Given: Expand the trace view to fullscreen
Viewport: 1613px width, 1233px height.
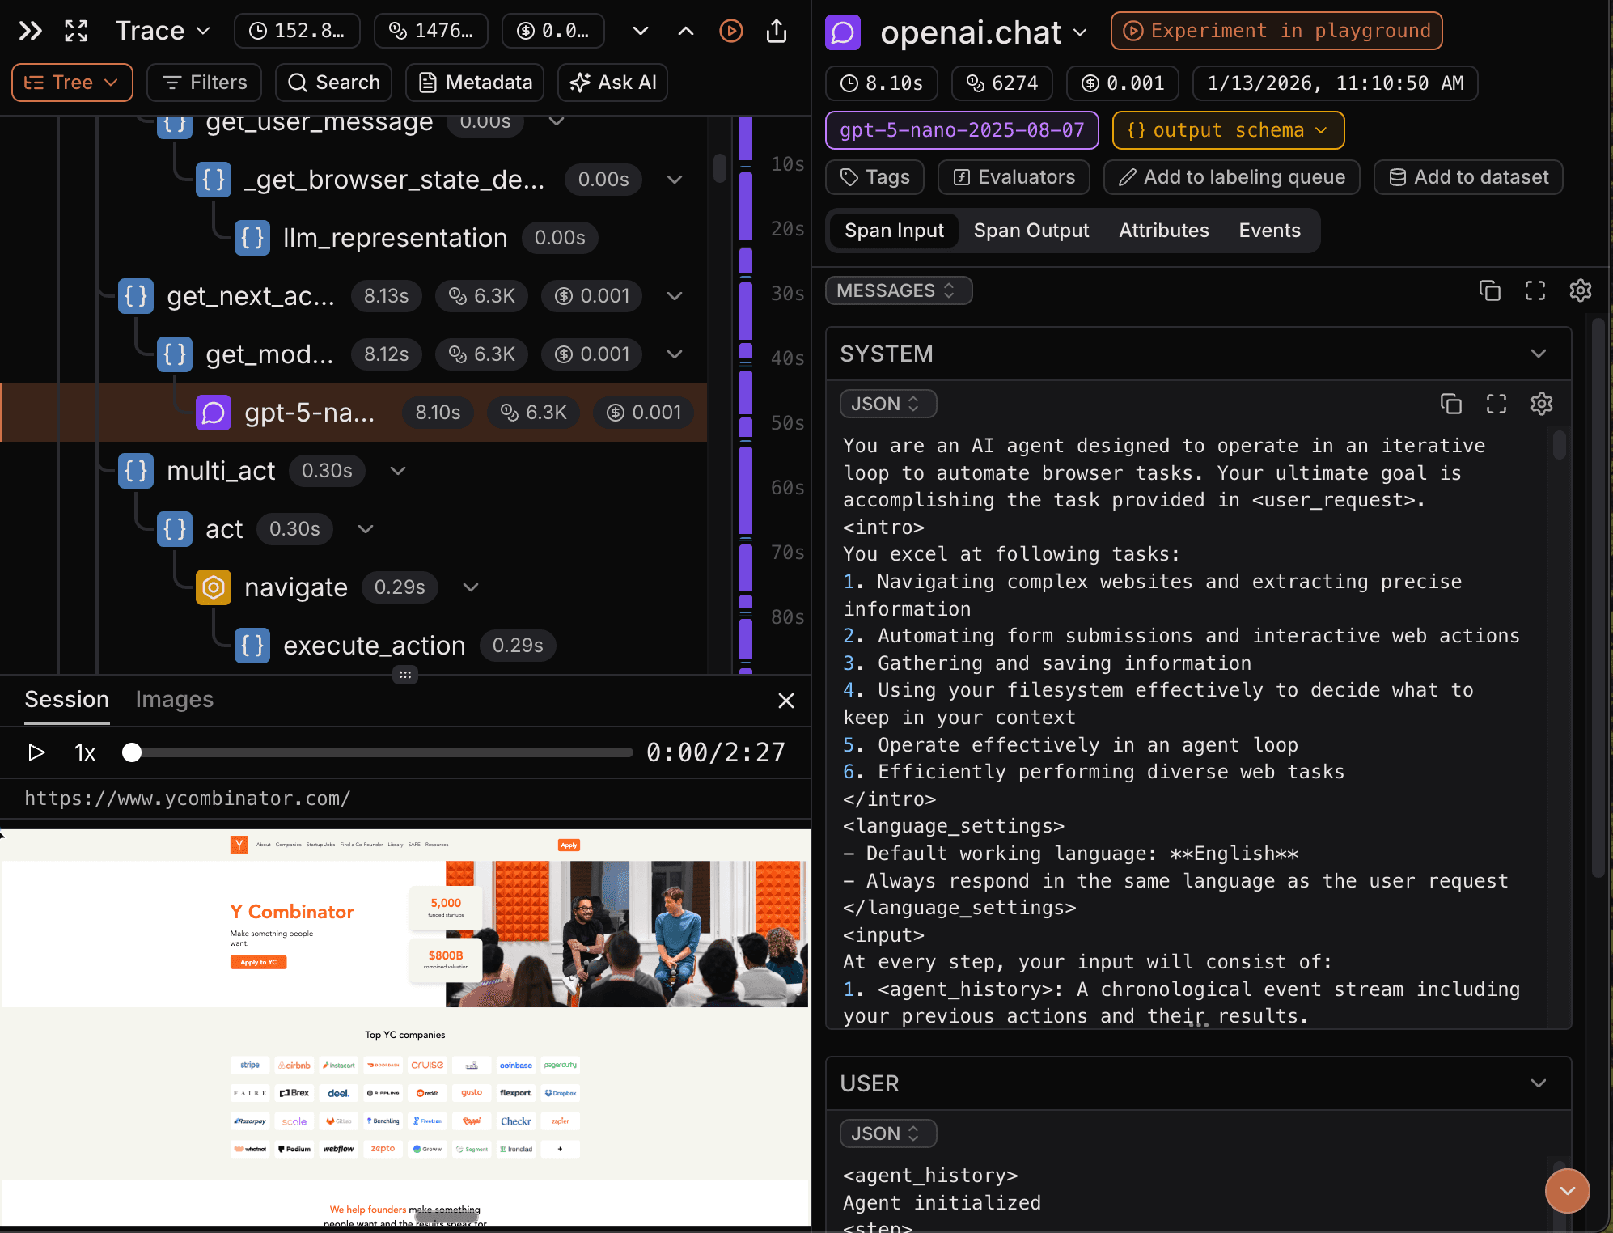Looking at the screenshot, I should (75, 31).
